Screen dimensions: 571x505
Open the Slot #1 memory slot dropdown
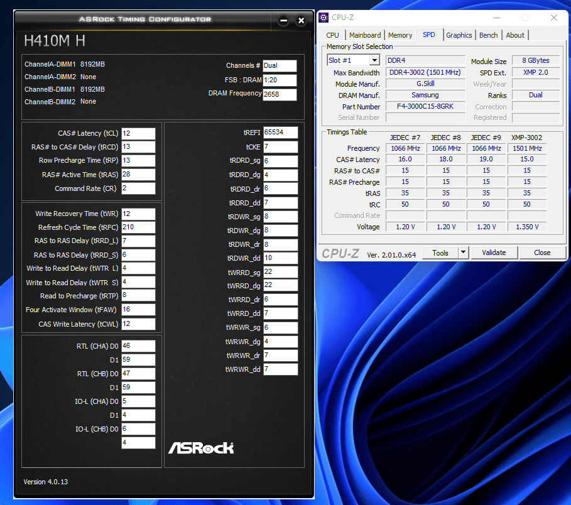pyautogui.click(x=374, y=60)
